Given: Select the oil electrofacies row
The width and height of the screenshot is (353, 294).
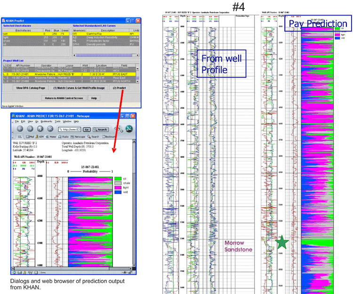Looking at the screenshot, I should pyautogui.click(x=36, y=44).
